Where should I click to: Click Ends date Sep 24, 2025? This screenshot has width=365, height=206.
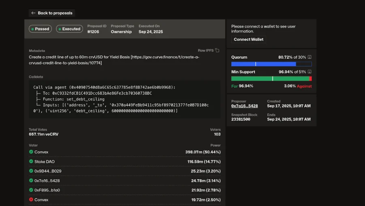289,119
